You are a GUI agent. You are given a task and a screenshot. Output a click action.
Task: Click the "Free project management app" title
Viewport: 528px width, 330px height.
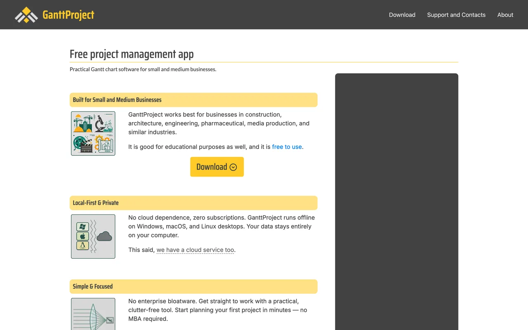tap(132, 54)
